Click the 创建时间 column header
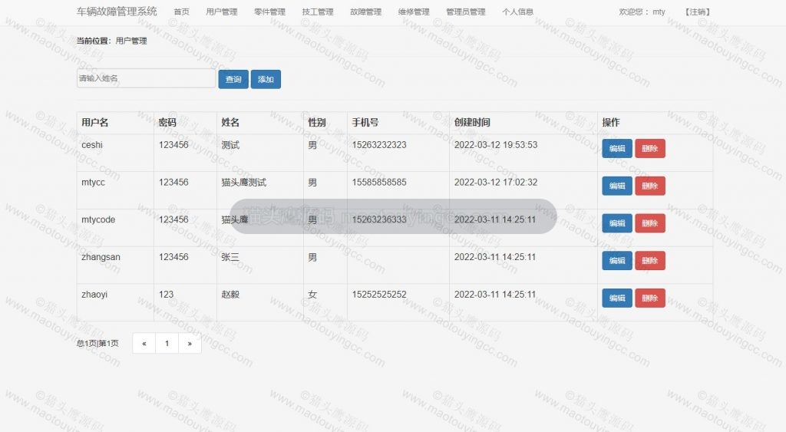The image size is (786, 432). 472,122
